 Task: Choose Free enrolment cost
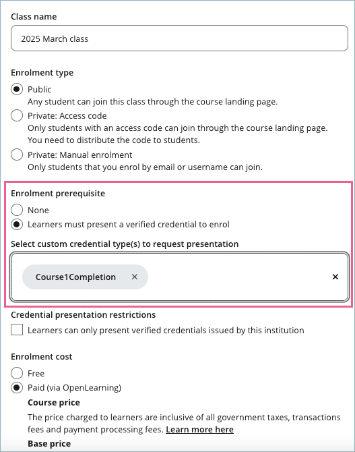[x=17, y=373]
